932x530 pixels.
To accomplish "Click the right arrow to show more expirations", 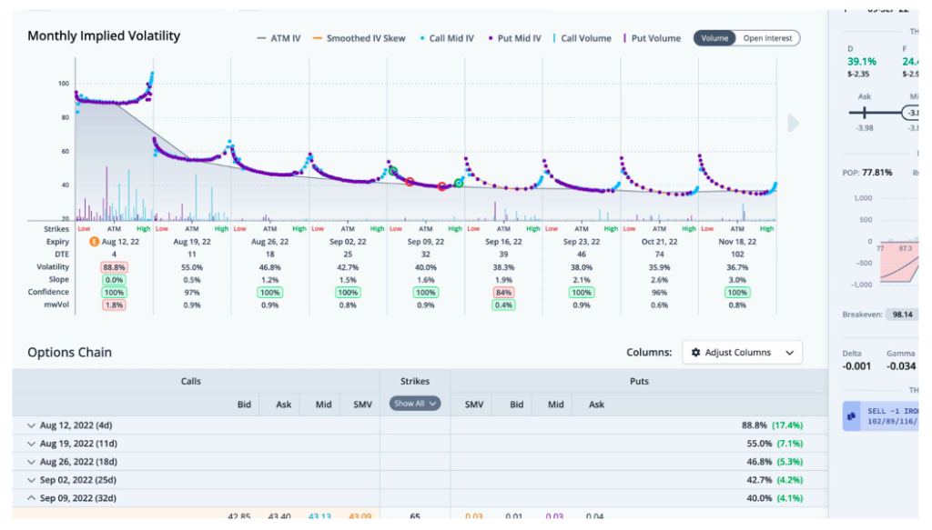I will (x=793, y=124).
